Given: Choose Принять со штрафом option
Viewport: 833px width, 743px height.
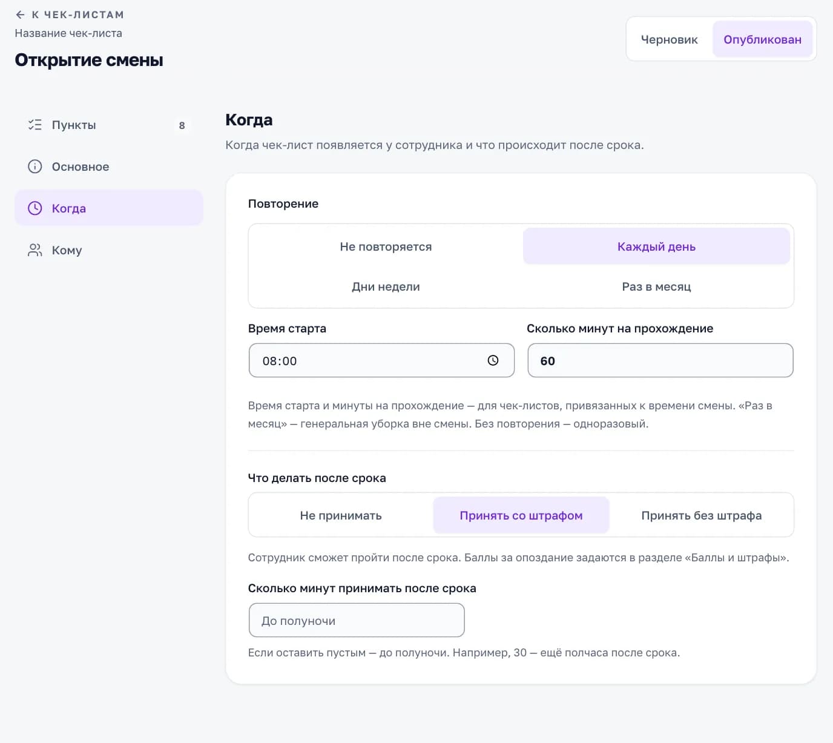Looking at the screenshot, I should pyautogui.click(x=521, y=515).
